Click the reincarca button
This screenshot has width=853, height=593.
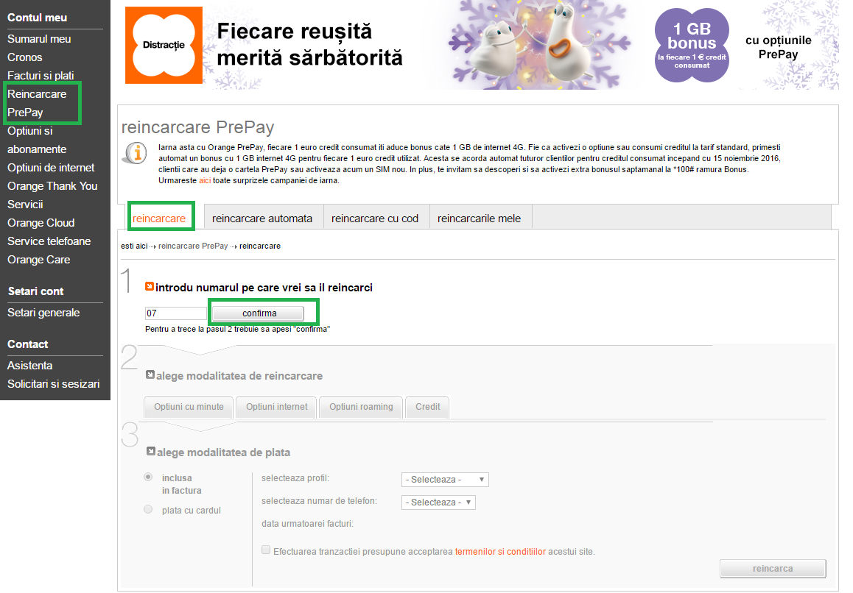pos(773,569)
